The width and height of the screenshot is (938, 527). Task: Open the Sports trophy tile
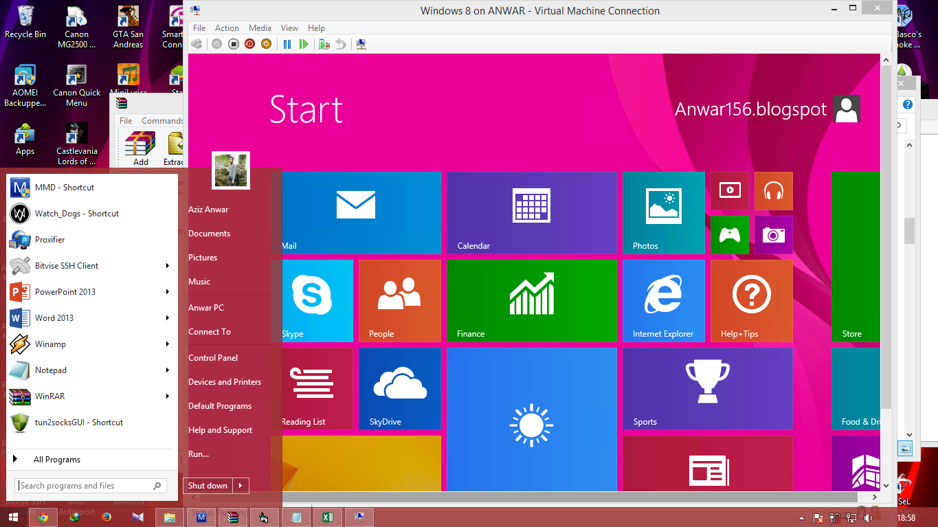tap(708, 389)
